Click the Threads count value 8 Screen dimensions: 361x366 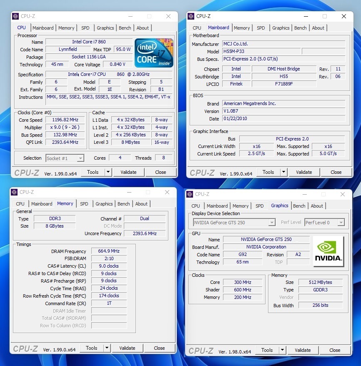[163, 158]
